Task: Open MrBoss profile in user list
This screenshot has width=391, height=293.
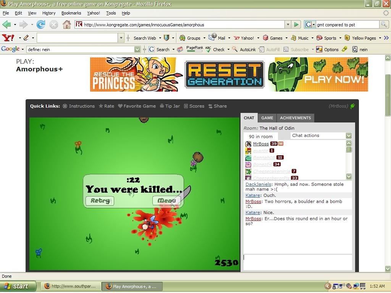Action: (x=260, y=144)
